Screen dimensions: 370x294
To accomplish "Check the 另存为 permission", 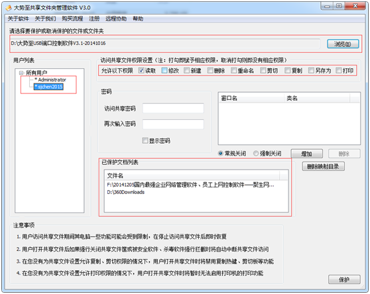I will (311, 70).
